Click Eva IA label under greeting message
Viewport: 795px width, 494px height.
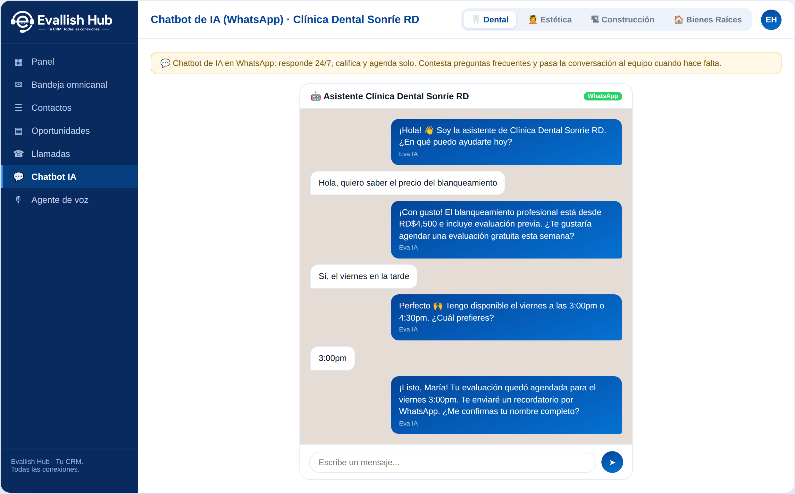408,154
